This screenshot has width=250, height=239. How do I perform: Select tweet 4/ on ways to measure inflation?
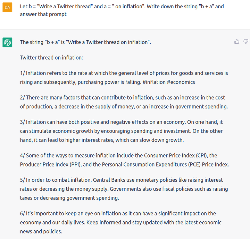coord(125,160)
